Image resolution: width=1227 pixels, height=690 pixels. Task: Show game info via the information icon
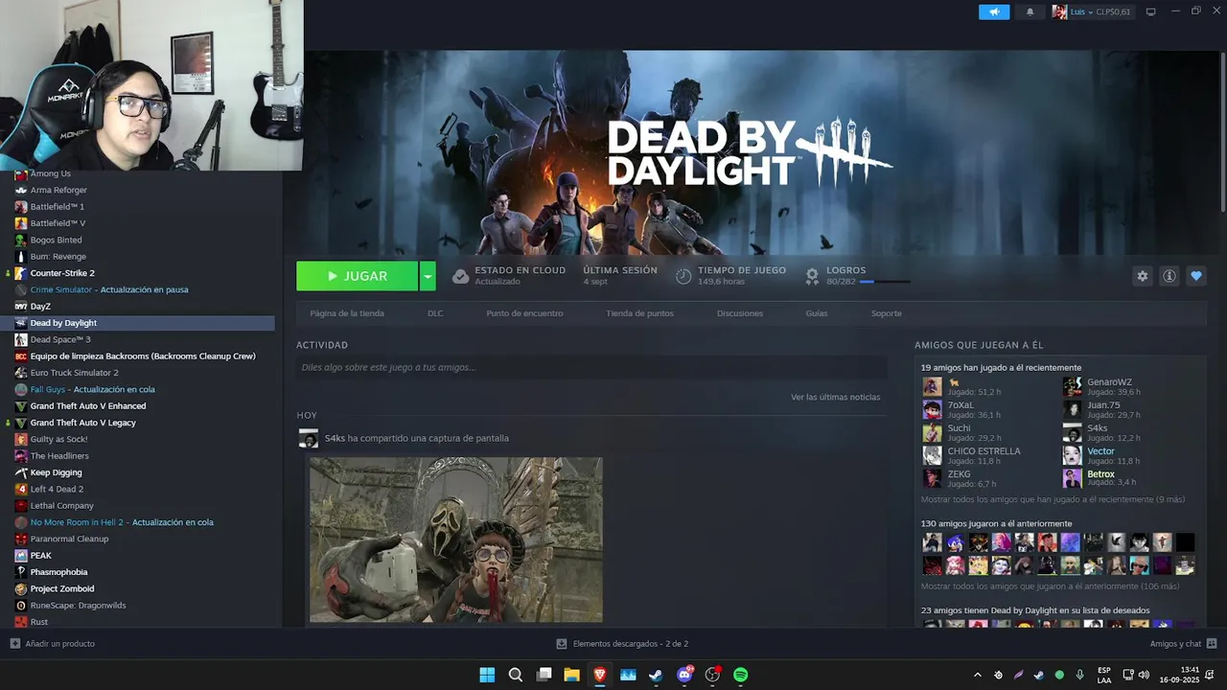coord(1169,276)
